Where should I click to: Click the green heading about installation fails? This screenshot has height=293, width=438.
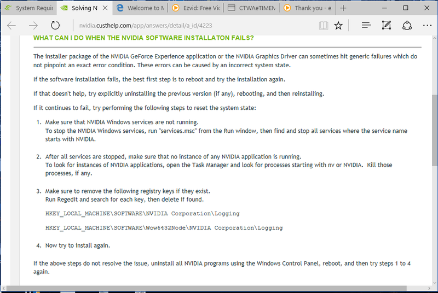click(143, 38)
